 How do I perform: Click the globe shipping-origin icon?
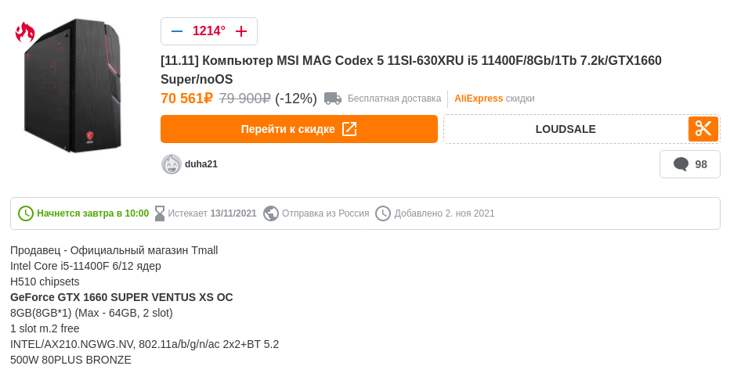point(271,213)
